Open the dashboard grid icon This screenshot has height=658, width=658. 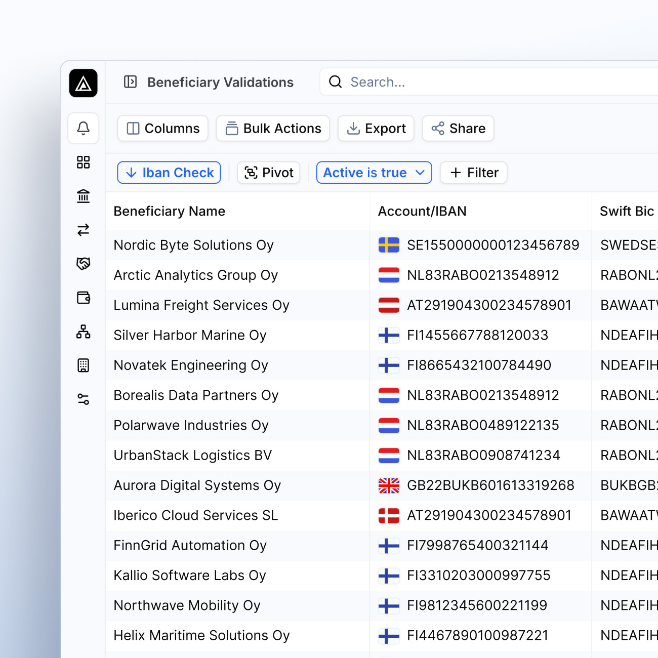[x=84, y=162]
